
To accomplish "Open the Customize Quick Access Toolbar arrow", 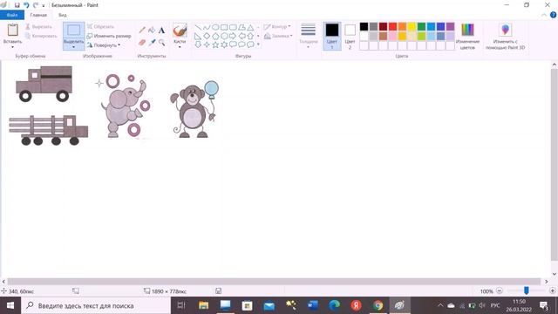I will click(x=44, y=5).
